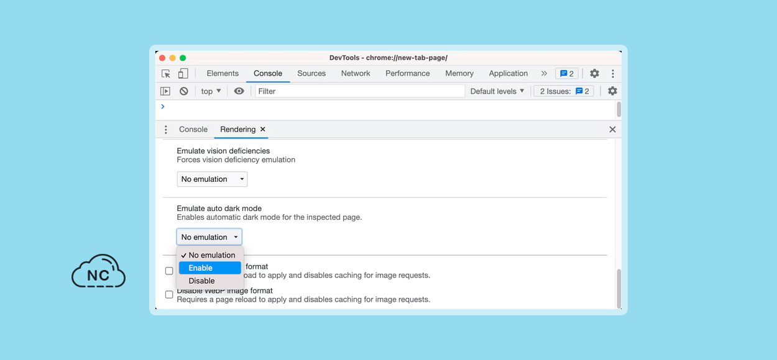
Task: Open the Network tab
Action: pos(356,73)
